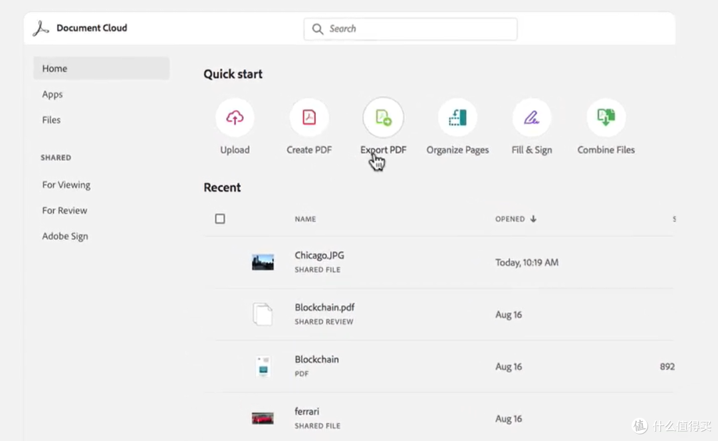
Task: Open Apps in the sidebar
Action: [x=53, y=94]
